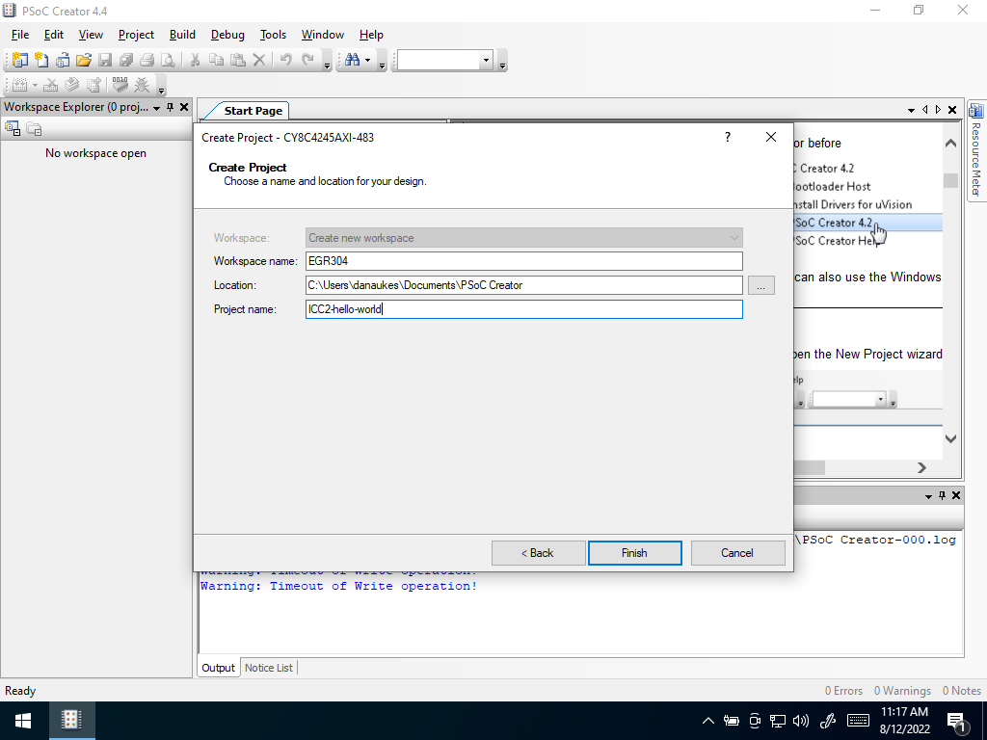Click the Undo arrow icon
Screen dimensions: 987x740
click(x=285, y=60)
